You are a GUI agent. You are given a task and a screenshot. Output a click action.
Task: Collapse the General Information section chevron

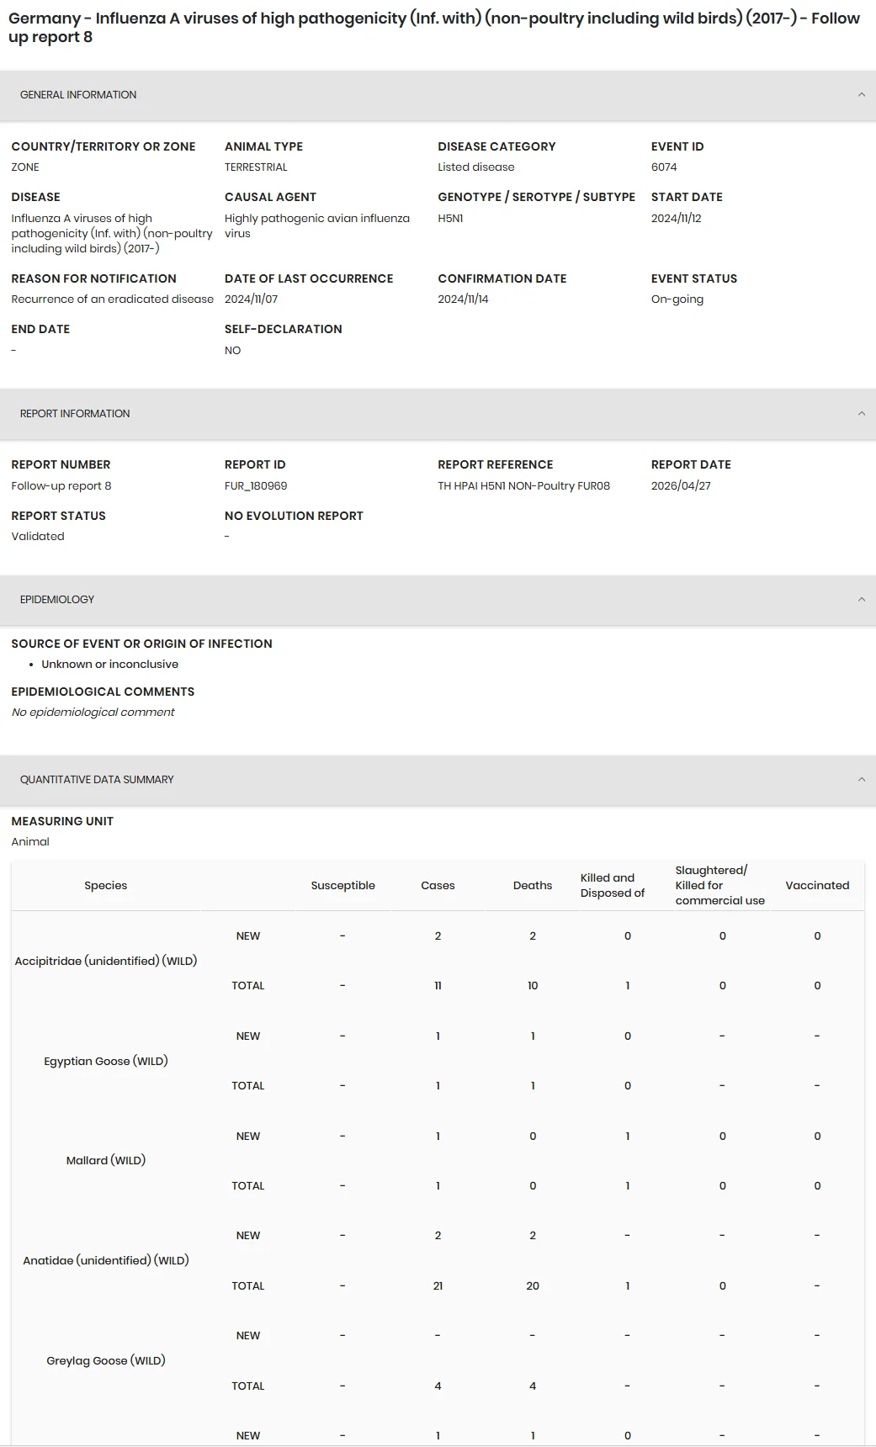tap(861, 95)
